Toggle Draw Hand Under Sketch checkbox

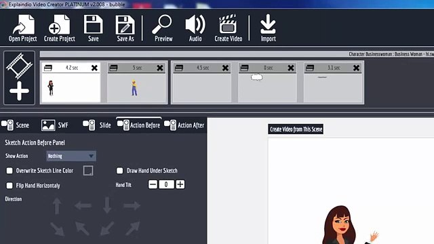click(x=119, y=171)
